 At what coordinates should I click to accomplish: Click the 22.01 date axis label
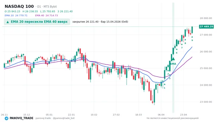pyautogui.click(x=72, y=115)
